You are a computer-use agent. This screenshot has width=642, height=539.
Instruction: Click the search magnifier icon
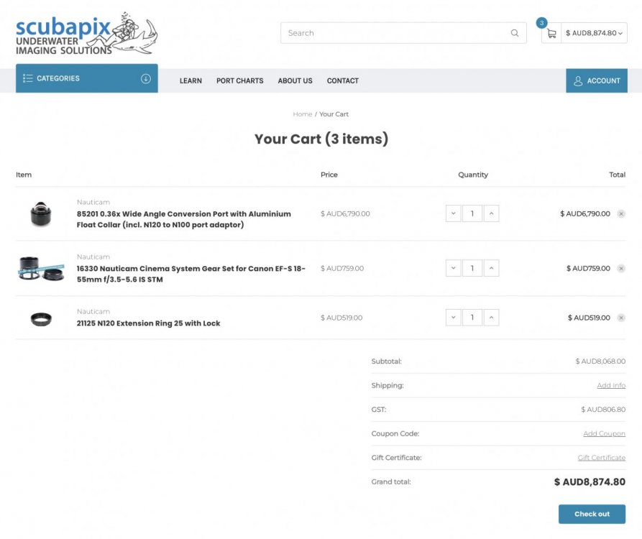tap(515, 33)
